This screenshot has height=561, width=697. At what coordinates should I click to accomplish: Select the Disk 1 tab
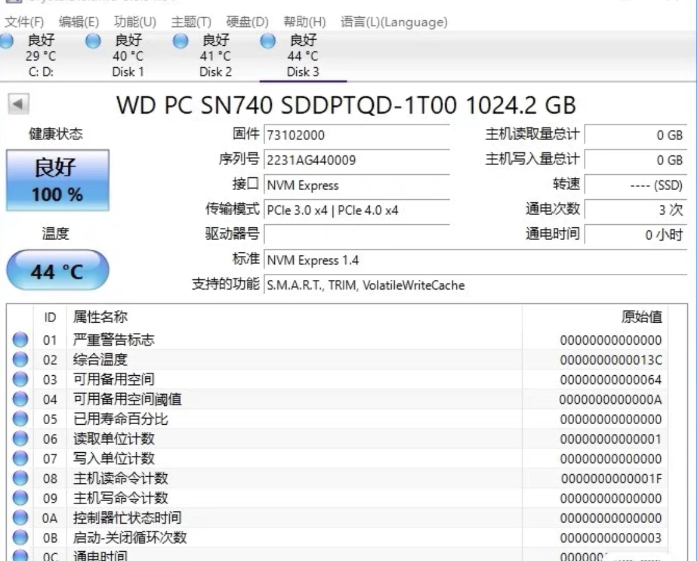(128, 56)
